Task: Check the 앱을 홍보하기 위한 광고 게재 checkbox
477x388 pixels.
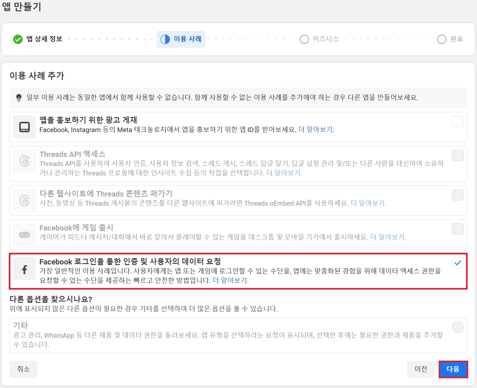Action: (458, 121)
